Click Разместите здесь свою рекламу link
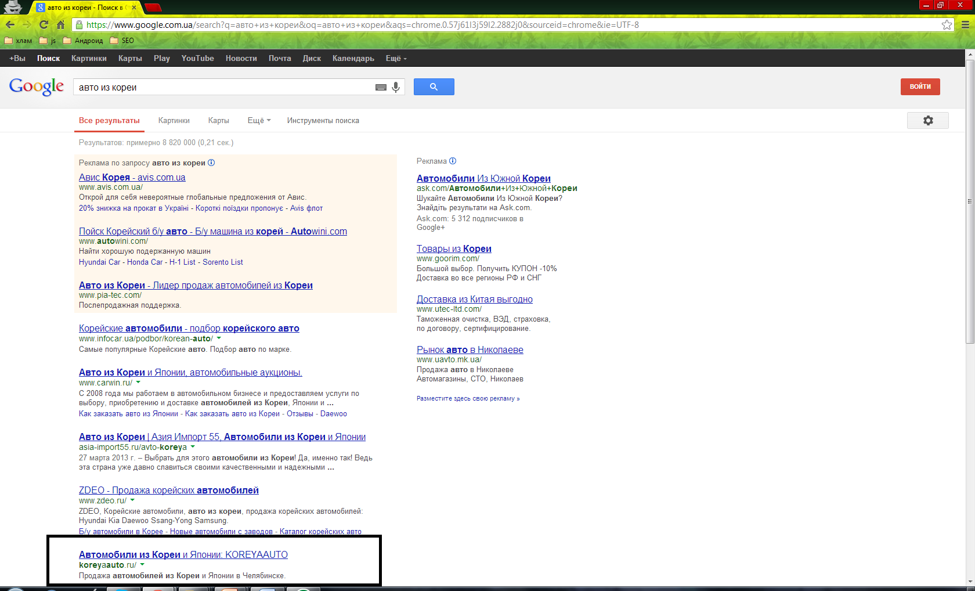Viewport: 975px width, 591px height. [468, 398]
